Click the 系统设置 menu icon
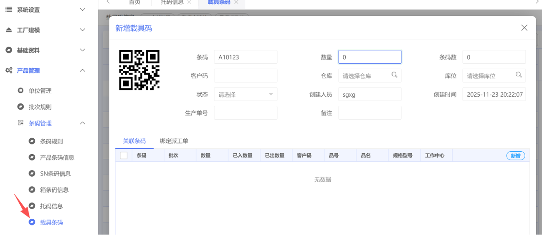The width and height of the screenshot is (542, 235). 8,10
